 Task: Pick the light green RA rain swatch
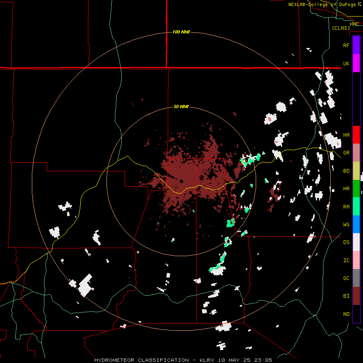[356, 207]
